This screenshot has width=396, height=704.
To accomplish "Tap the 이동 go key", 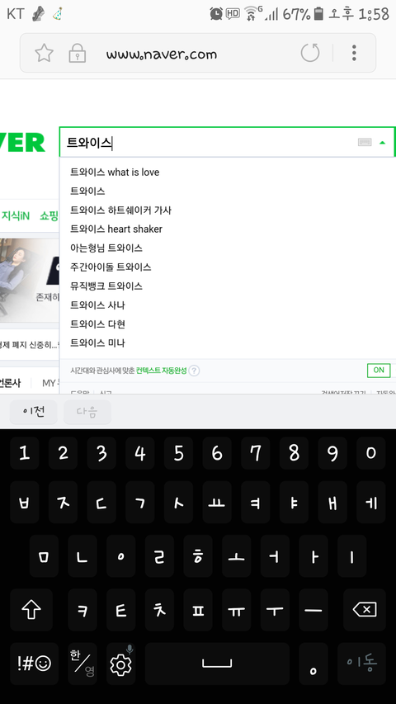I will 362,664.
